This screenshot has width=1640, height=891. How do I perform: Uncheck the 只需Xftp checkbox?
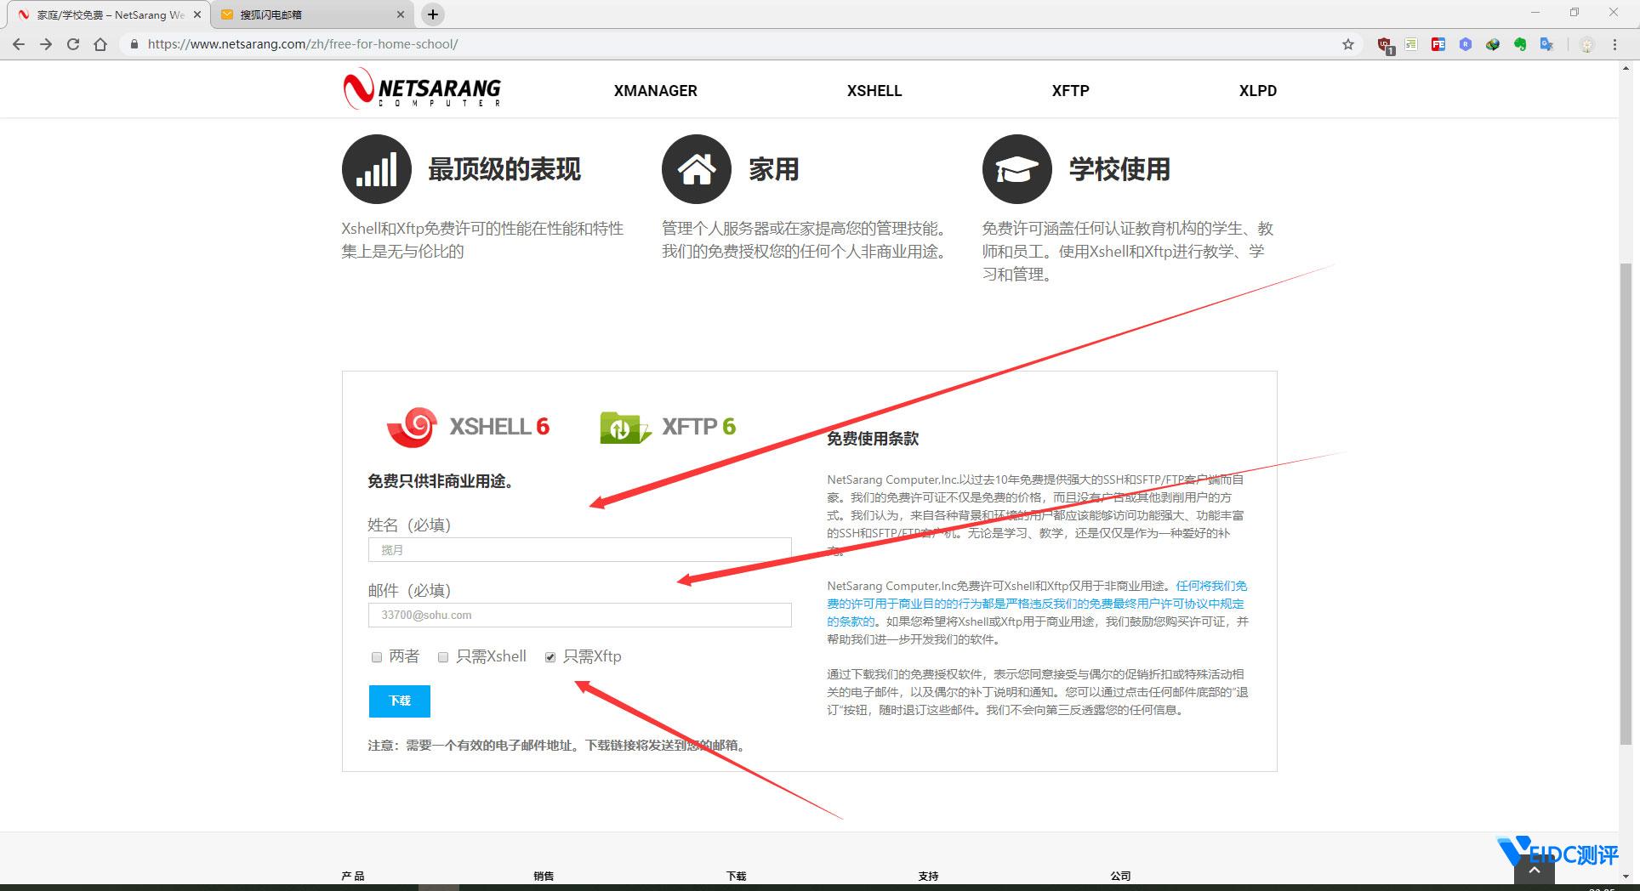click(550, 656)
